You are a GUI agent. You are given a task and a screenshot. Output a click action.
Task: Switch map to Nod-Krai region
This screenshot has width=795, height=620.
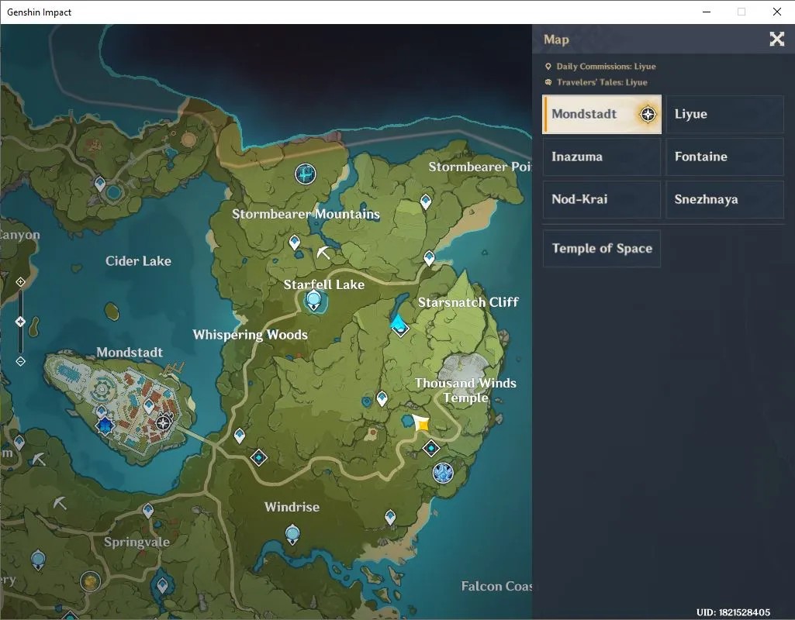pyautogui.click(x=602, y=199)
